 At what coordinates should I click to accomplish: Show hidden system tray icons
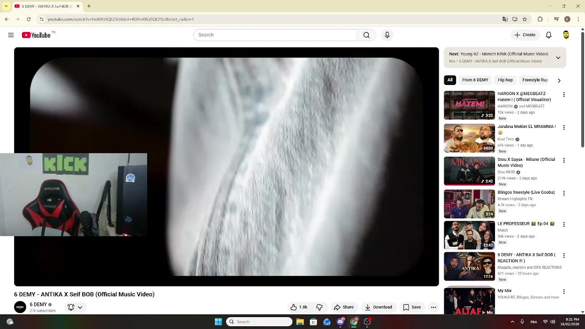click(x=512, y=322)
